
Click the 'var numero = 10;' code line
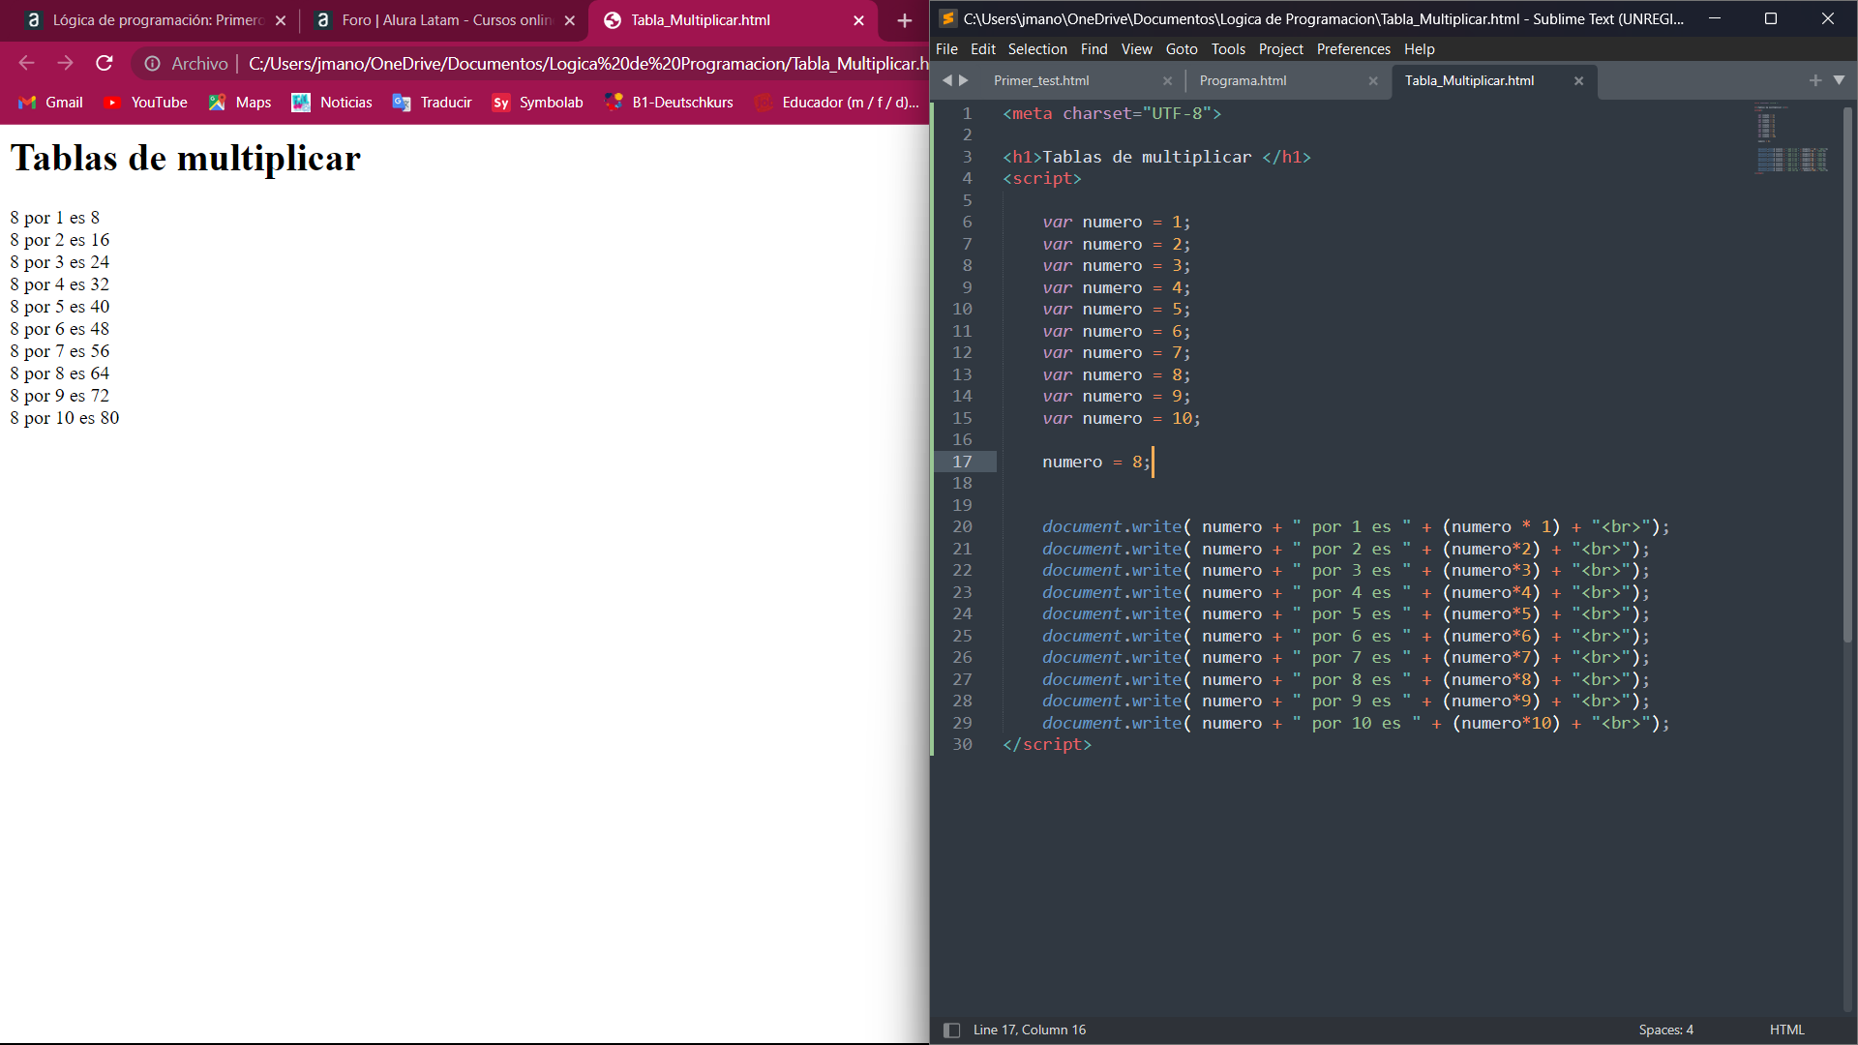[x=1121, y=419]
